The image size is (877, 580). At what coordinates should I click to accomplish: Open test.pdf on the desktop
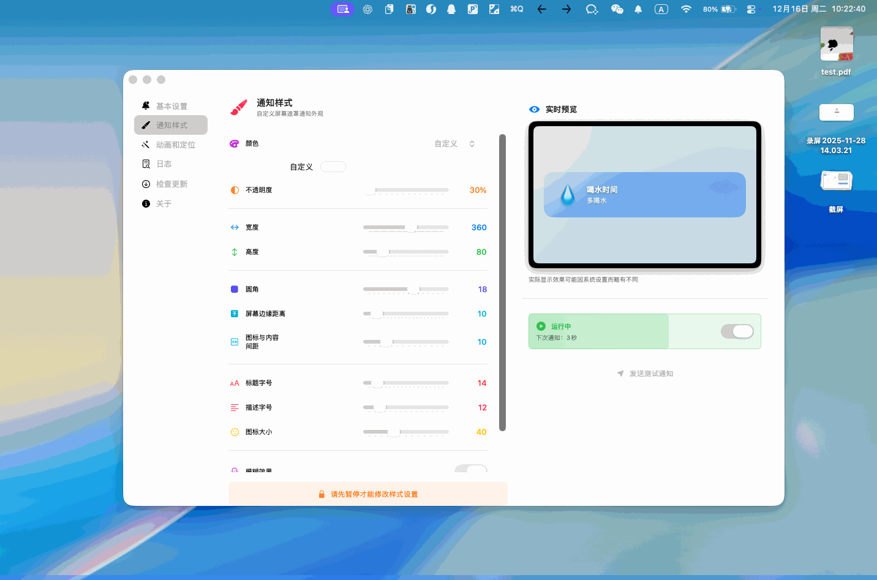tap(836, 51)
